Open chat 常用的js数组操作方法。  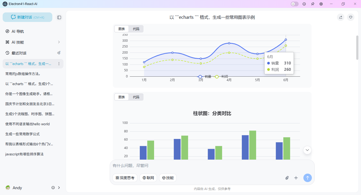point(33,74)
